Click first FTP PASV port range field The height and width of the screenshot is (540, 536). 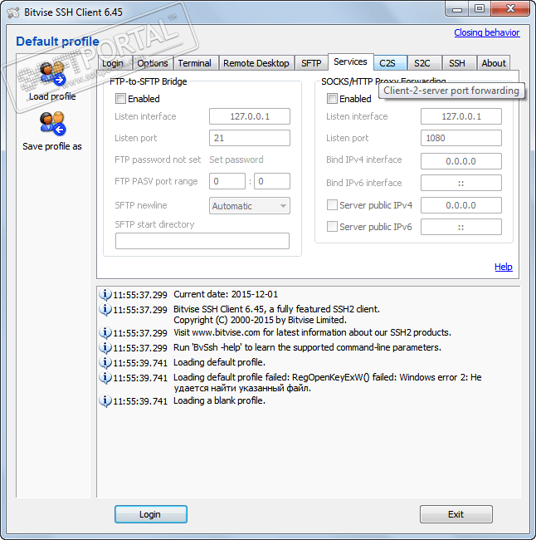tap(227, 181)
